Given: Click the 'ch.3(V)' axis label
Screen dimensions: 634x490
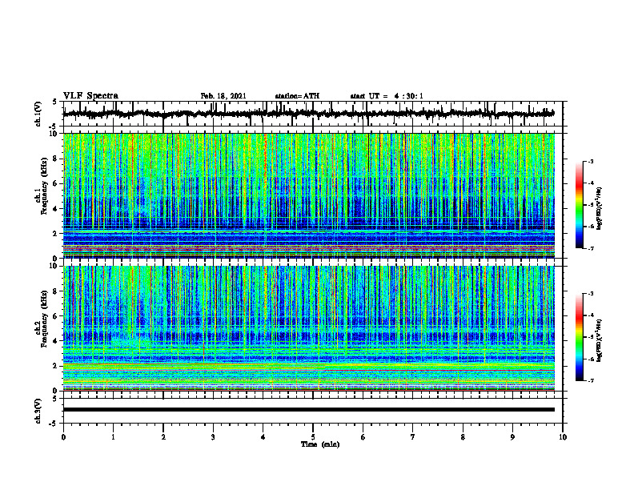Looking at the screenshot, I should click(x=38, y=411).
